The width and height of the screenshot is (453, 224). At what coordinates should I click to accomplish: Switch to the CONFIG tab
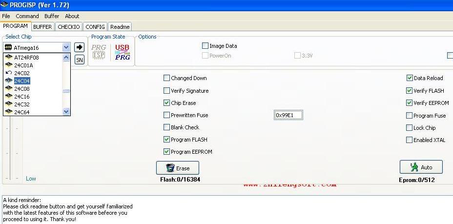(x=95, y=27)
